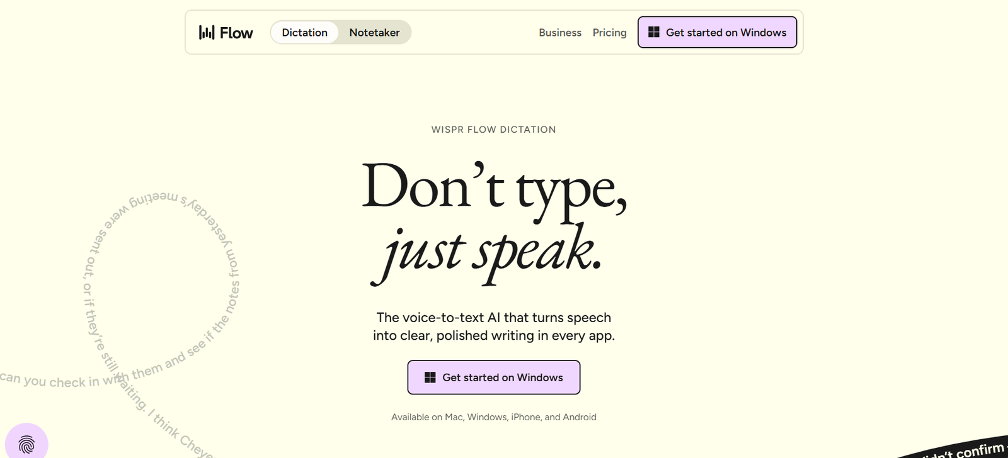Switch to the Notetaker tab
Image resolution: width=1008 pixels, height=458 pixels.
tap(374, 33)
